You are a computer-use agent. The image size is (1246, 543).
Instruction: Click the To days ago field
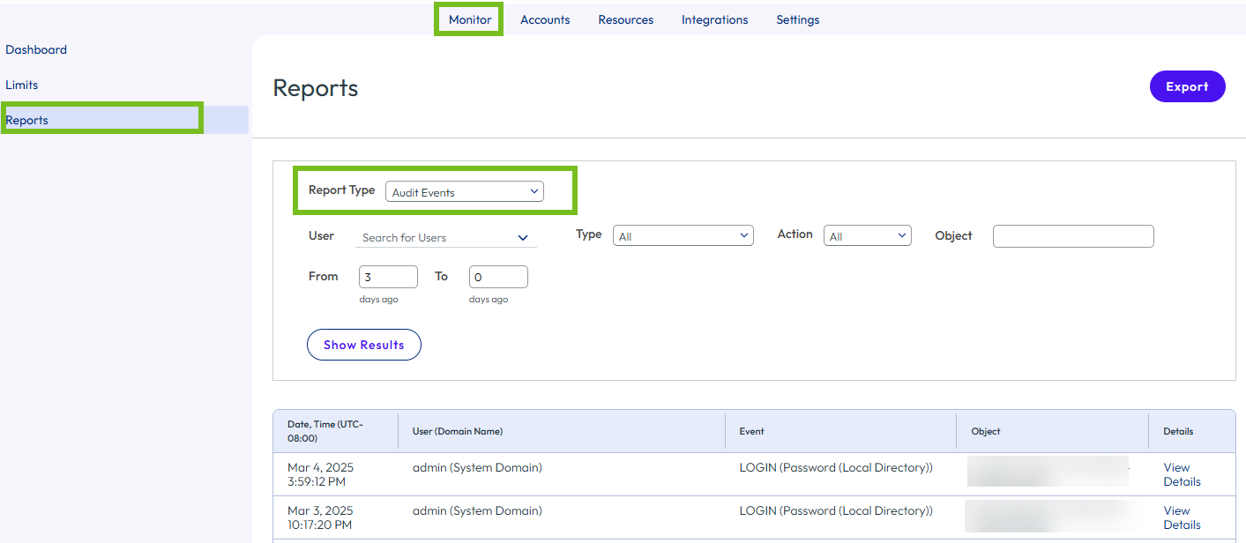click(498, 277)
